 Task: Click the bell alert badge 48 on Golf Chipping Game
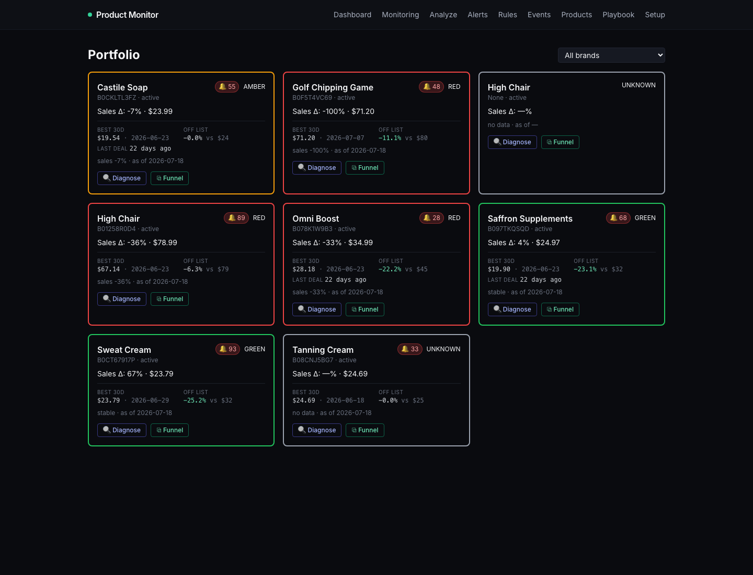point(431,87)
